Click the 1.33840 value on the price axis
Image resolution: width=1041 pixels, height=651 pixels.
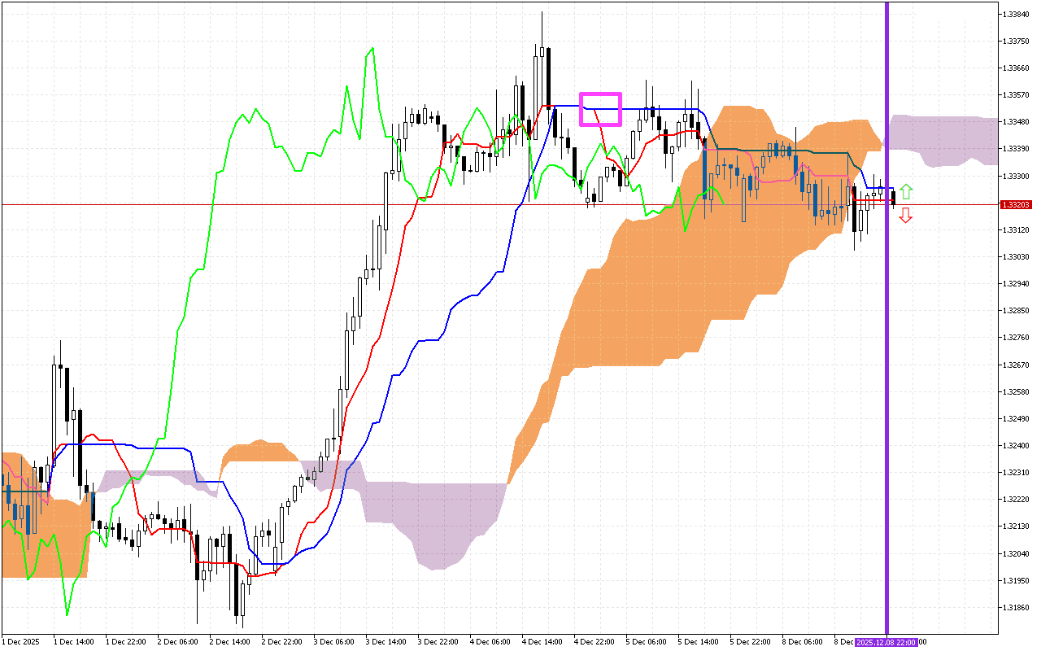[1015, 13]
